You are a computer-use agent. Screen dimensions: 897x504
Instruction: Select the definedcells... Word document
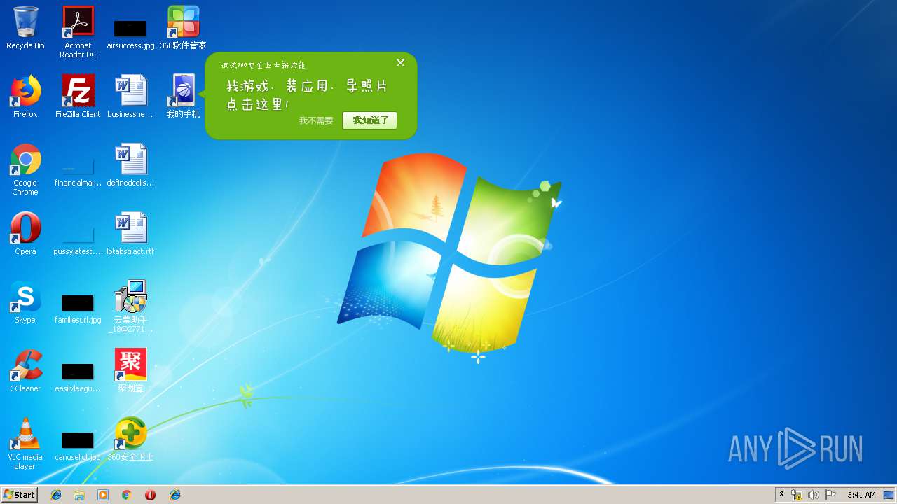pos(130,165)
